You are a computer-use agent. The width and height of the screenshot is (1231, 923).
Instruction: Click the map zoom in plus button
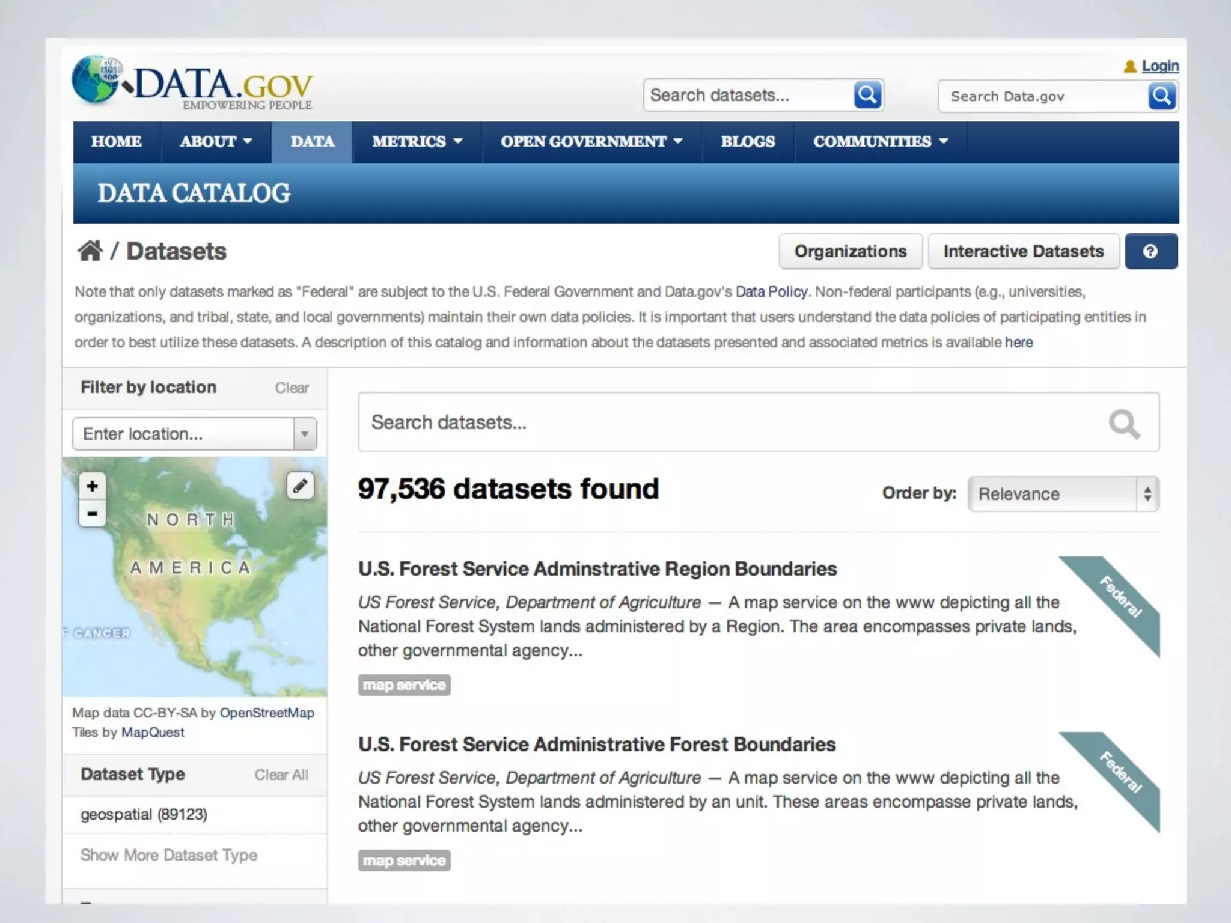pos(92,486)
